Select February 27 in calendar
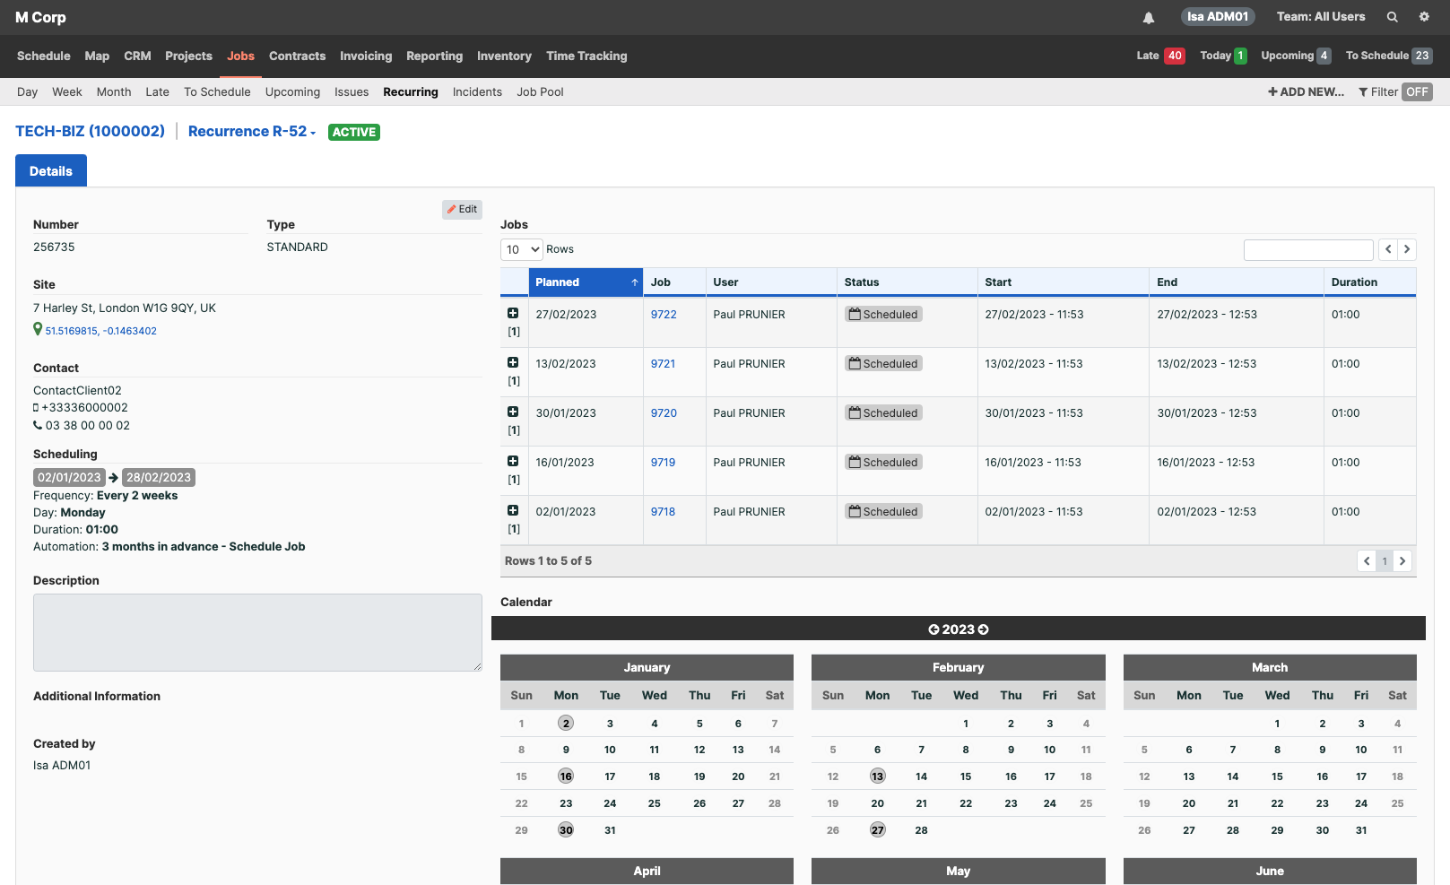Image resolution: width=1450 pixels, height=885 pixels. click(878, 830)
